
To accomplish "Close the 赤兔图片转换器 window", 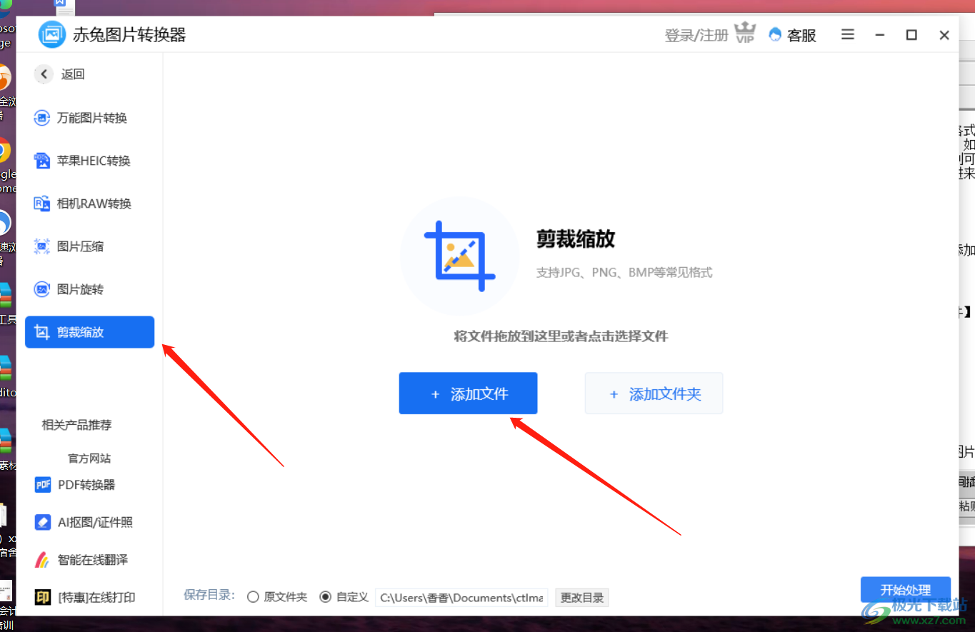I will [x=944, y=34].
